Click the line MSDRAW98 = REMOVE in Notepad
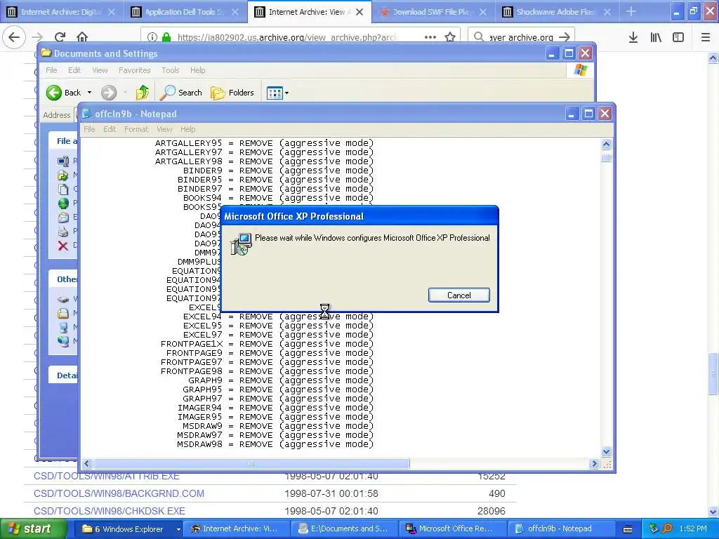This screenshot has height=539, width=719. (x=275, y=444)
